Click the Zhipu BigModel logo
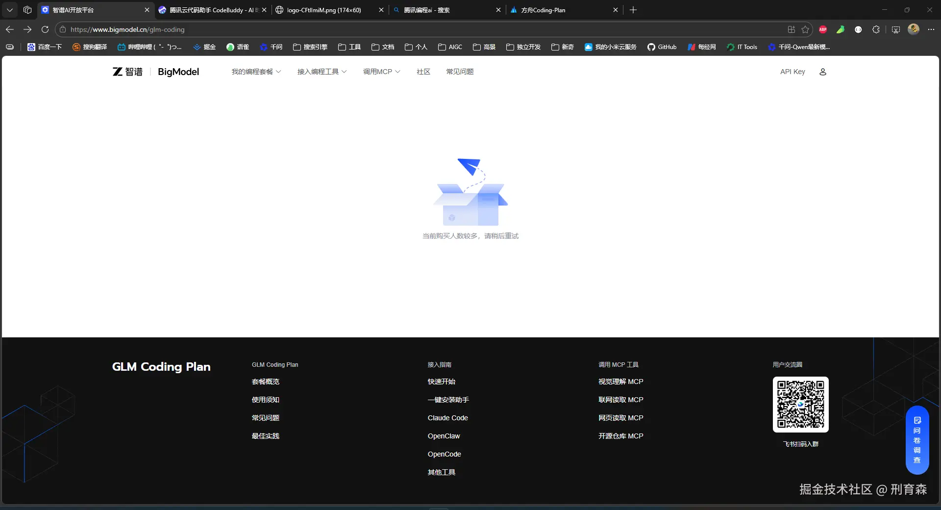The image size is (941, 510). [156, 72]
